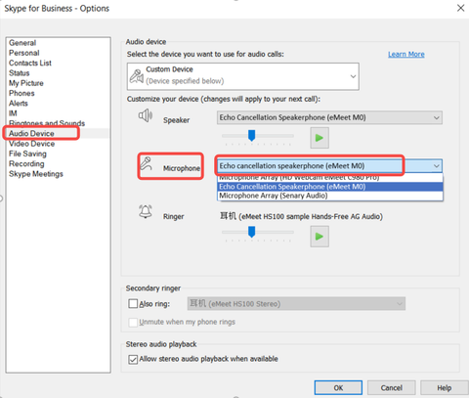469x398 pixels.
Task: Go to Recording settings
Action: coord(26,163)
